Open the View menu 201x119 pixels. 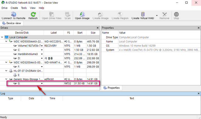click(x=33, y=8)
